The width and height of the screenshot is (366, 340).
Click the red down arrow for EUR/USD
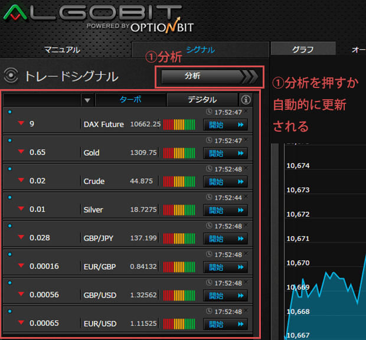point(21,322)
